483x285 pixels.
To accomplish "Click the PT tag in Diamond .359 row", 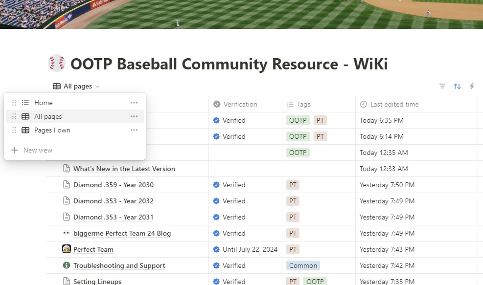I will [293, 185].
